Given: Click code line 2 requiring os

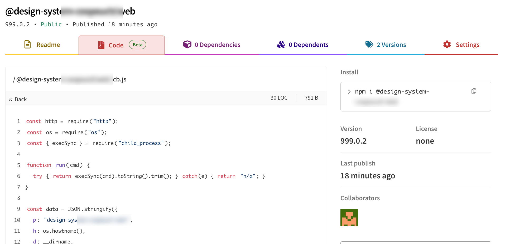Looking at the screenshot, I should pyautogui.click(x=67, y=133).
